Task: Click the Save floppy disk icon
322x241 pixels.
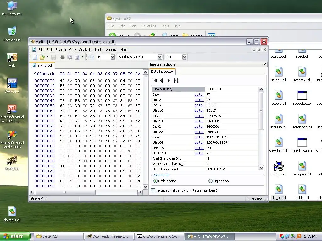Action: point(53,57)
